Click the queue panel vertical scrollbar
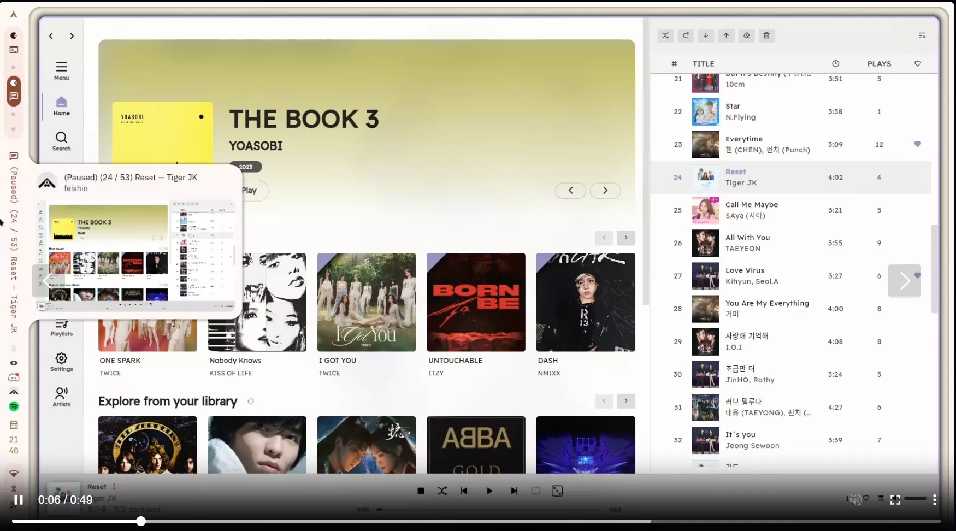The image size is (956, 531). (934, 269)
